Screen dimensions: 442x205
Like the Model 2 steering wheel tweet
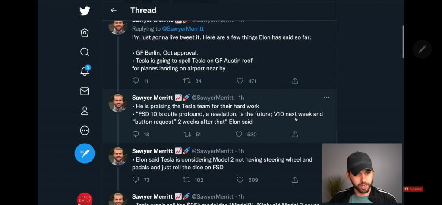(240, 180)
